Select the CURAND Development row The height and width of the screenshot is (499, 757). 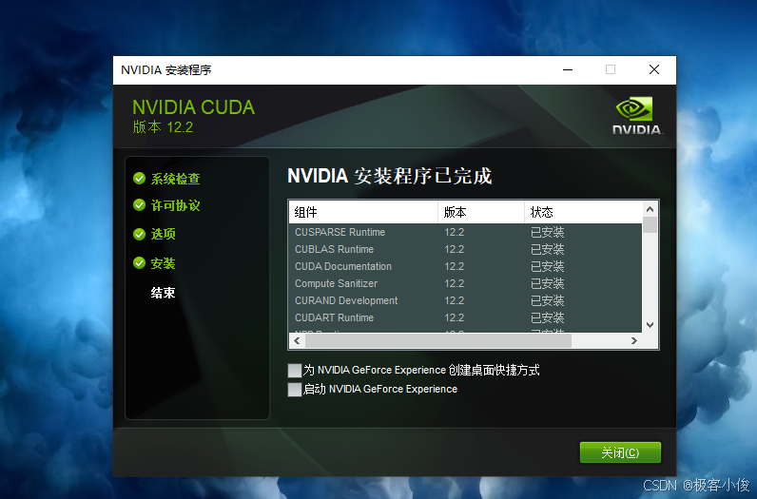pos(465,300)
